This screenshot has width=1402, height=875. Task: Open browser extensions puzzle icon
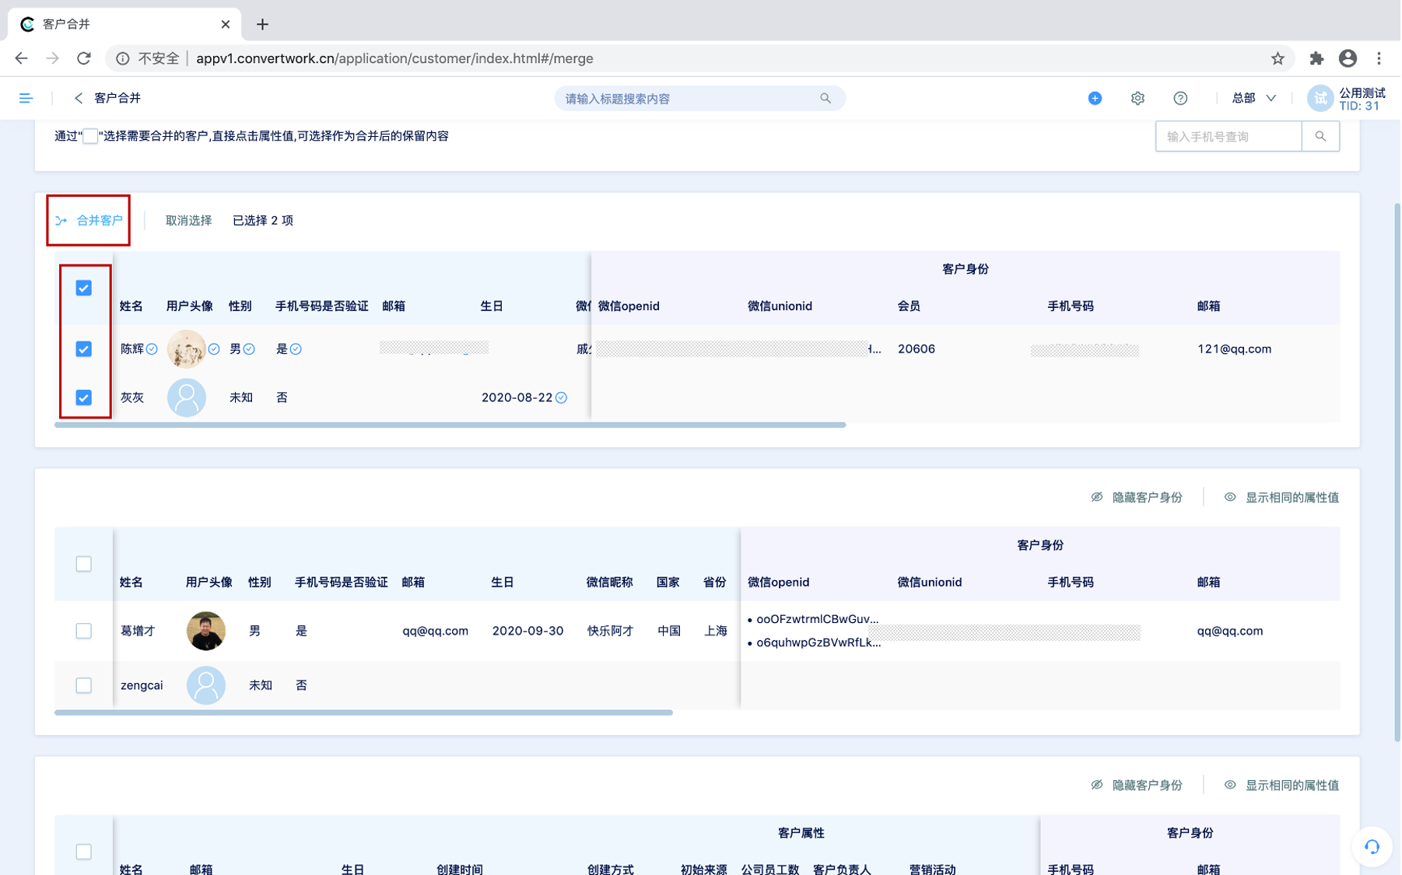[1316, 58]
